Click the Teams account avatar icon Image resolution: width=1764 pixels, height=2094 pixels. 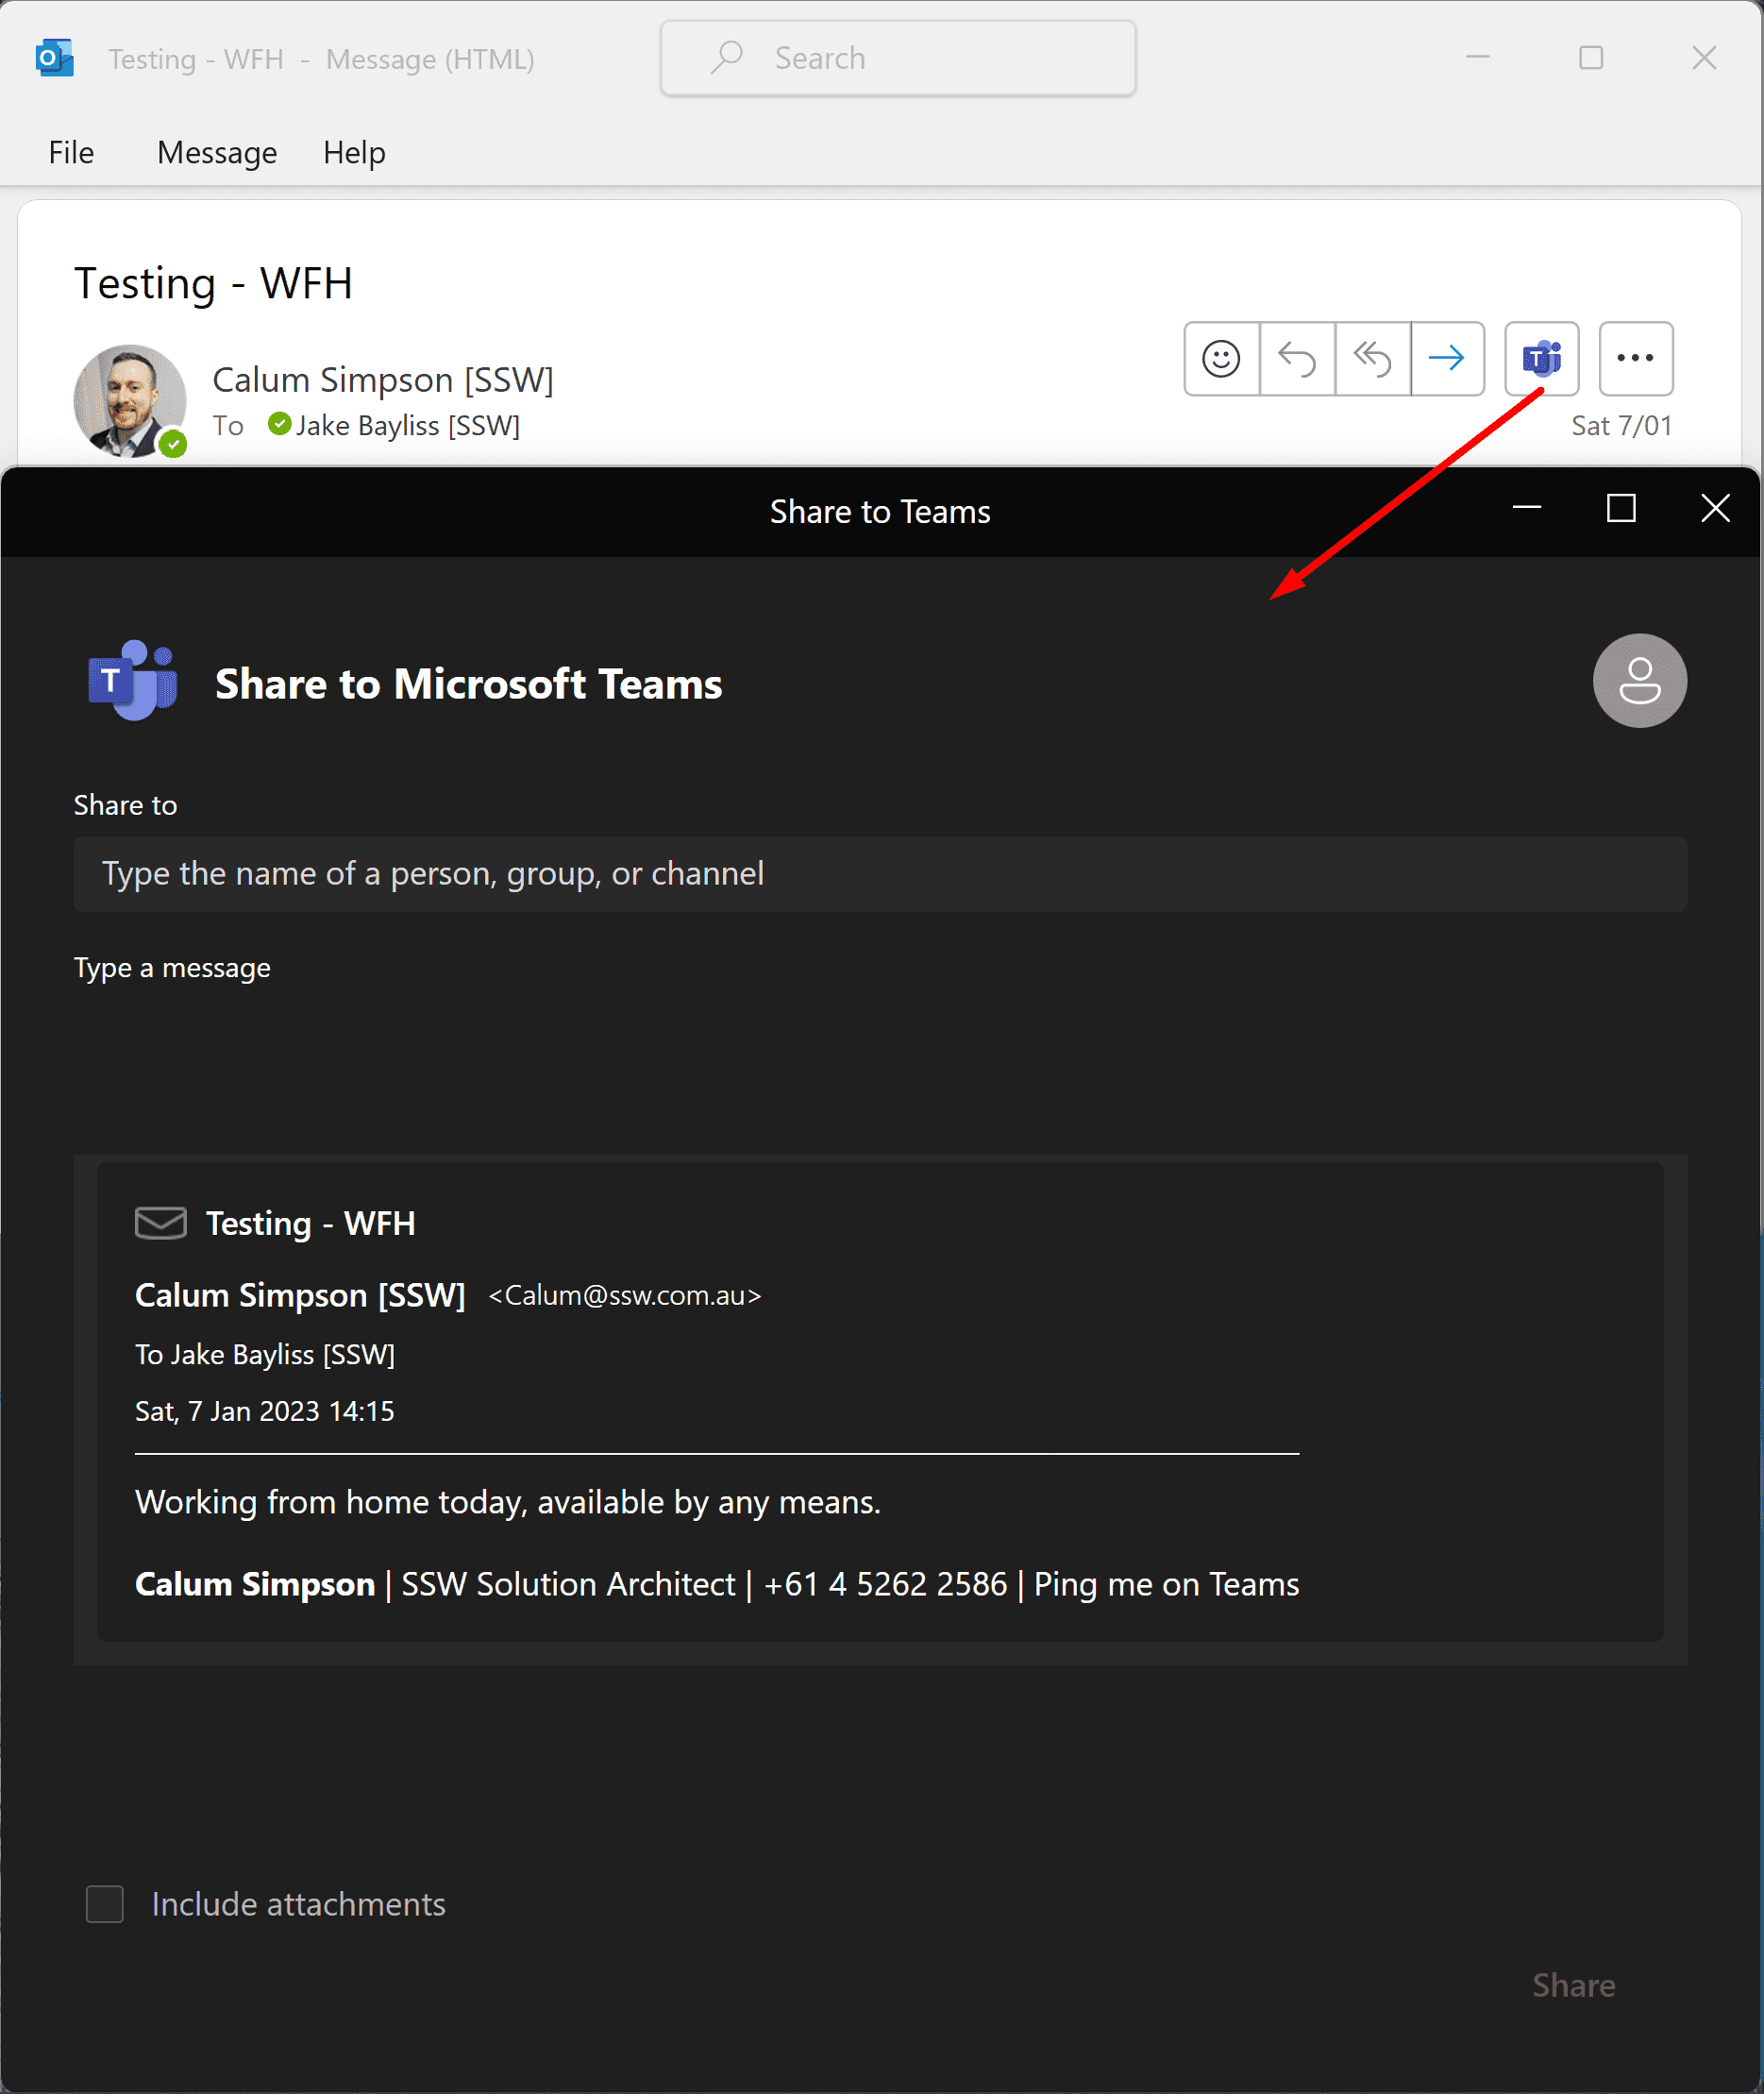[1639, 681]
